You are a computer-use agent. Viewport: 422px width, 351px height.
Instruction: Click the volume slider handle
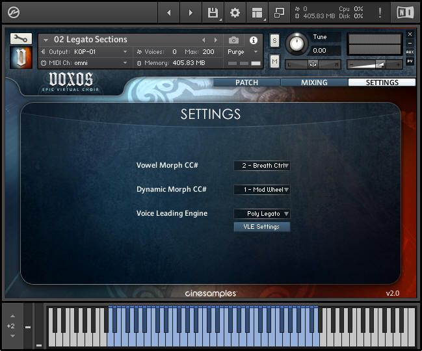(x=380, y=64)
